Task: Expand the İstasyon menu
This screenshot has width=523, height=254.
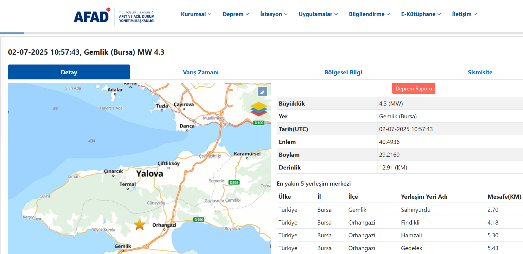Action: [274, 14]
